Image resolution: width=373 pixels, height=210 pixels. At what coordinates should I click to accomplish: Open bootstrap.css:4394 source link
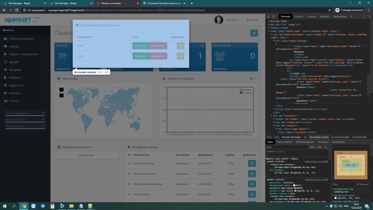tap(316, 180)
